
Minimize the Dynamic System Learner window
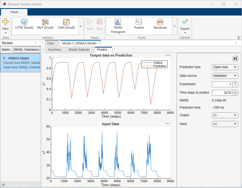pyautogui.click(x=212, y=4)
